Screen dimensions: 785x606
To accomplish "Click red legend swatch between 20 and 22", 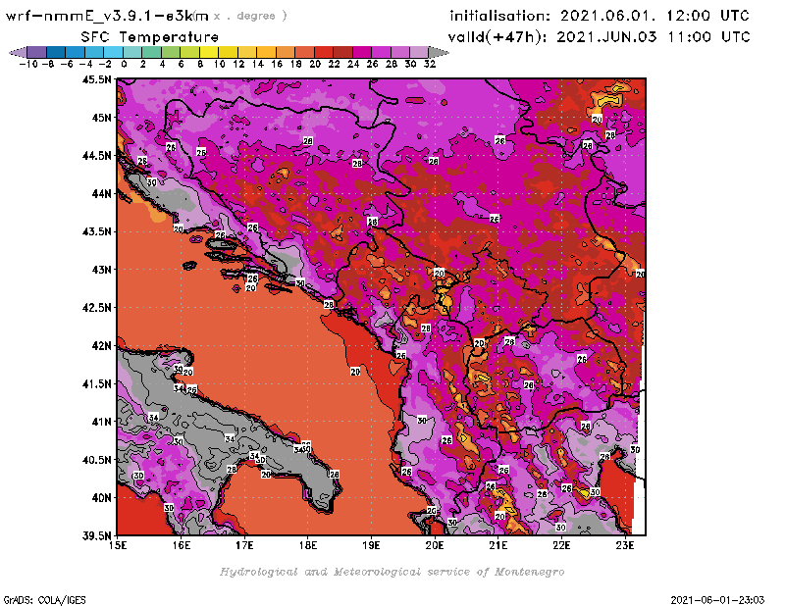I will [324, 52].
